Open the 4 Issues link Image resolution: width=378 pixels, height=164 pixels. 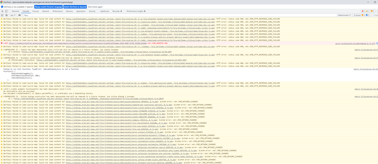pyautogui.click(x=361, y=15)
